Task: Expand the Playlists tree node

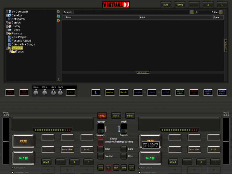Action: click(7, 34)
